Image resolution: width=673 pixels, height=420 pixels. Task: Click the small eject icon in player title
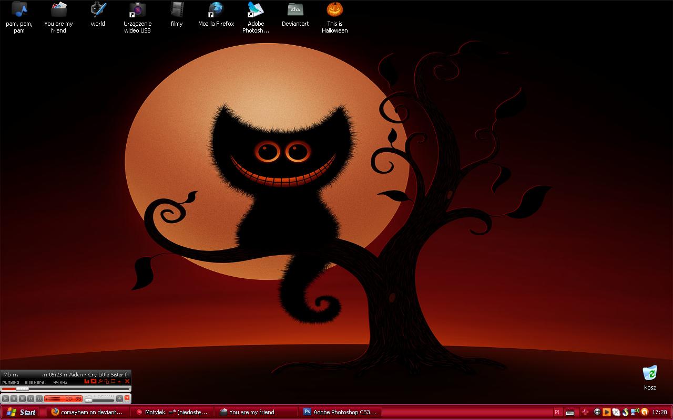[x=119, y=382]
